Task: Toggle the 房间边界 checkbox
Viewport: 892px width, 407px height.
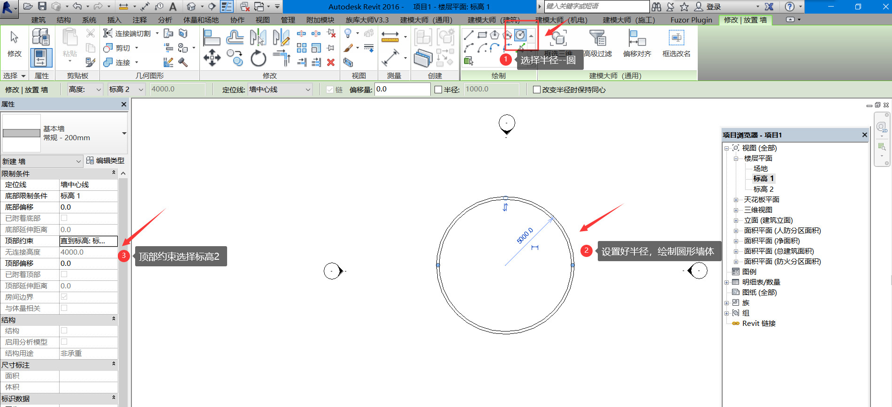Action: click(x=64, y=297)
